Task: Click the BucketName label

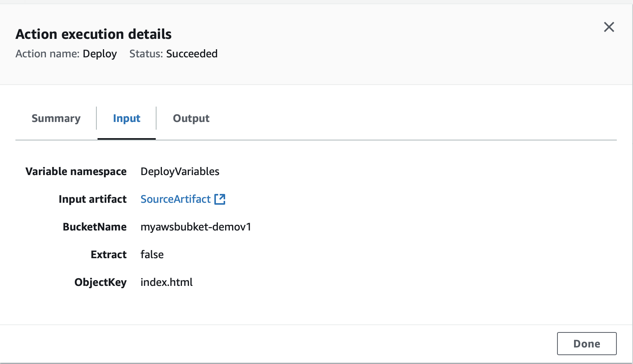Action: [95, 227]
